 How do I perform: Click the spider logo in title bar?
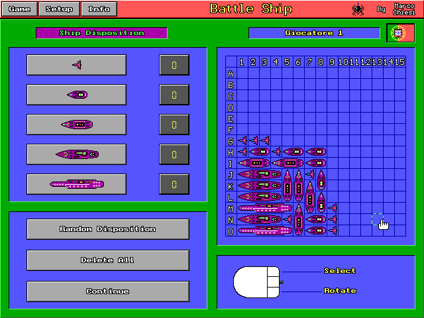point(358,9)
